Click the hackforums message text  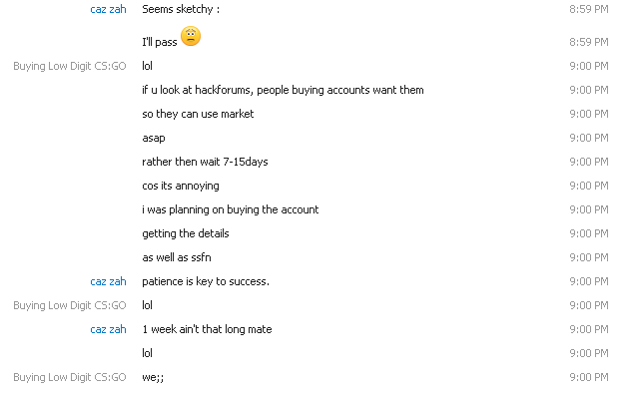tap(283, 90)
